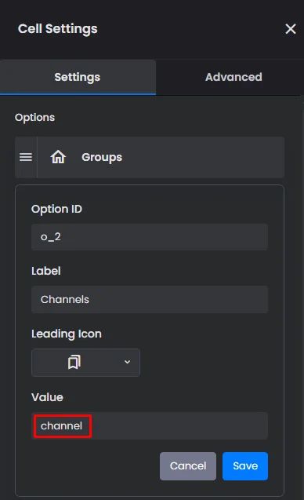This screenshot has width=304, height=500.
Task: Click the Label caption above Channels
Action: [x=46, y=271]
